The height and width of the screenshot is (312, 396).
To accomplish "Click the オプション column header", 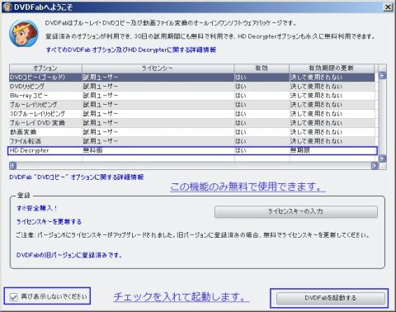I will [45, 68].
